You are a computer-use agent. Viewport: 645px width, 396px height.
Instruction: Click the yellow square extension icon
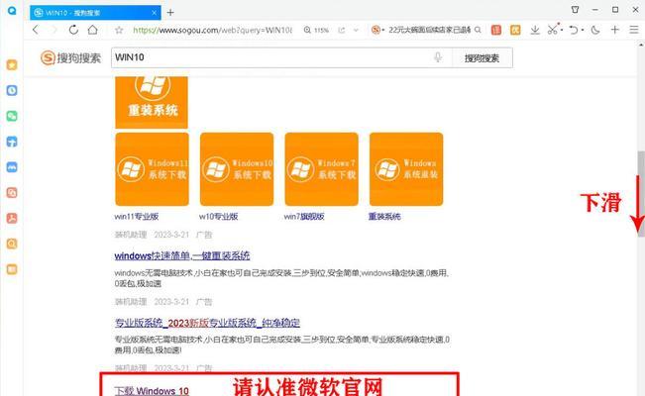click(x=515, y=30)
